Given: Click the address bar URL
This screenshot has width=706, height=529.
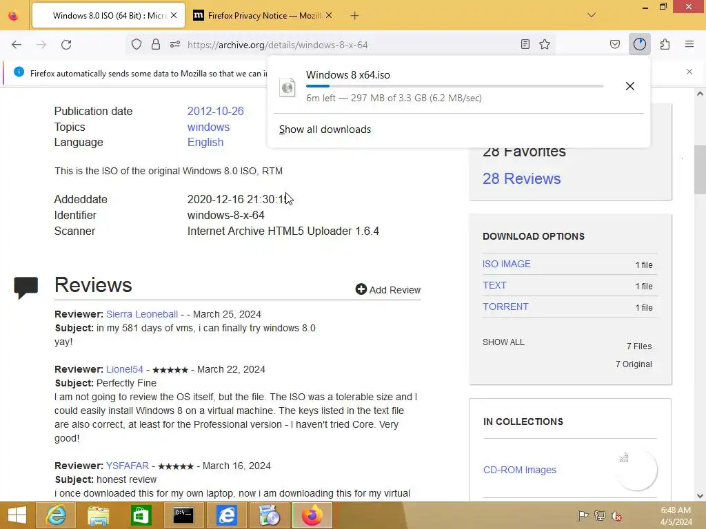Looking at the screenshot, I should click(x=277, y=45).
